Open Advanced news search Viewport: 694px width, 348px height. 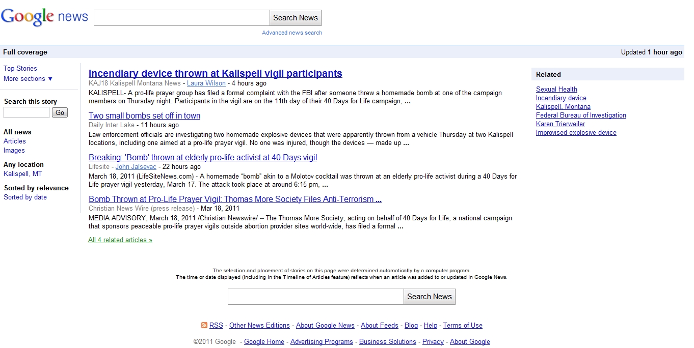(292, 33)
